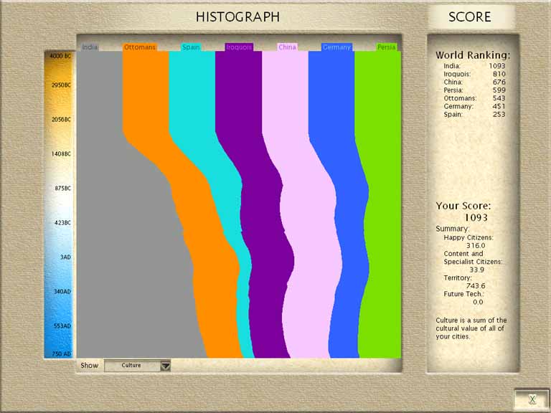Image resolution: width=551 pixels, height=413 pixels.
Task: Select the Ottomans label above the graph
Action: click(139, 47)
